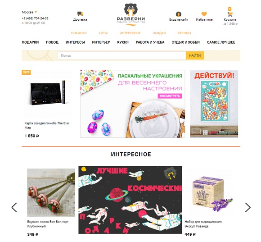Open the ОТДЫХ И ХОББИ menu
261x242 pixels.
185,42
